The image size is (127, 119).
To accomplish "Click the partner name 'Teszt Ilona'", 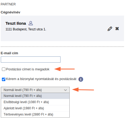I will [x=16, y=23].
